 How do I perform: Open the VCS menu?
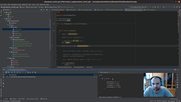click(x=38, y=5)
